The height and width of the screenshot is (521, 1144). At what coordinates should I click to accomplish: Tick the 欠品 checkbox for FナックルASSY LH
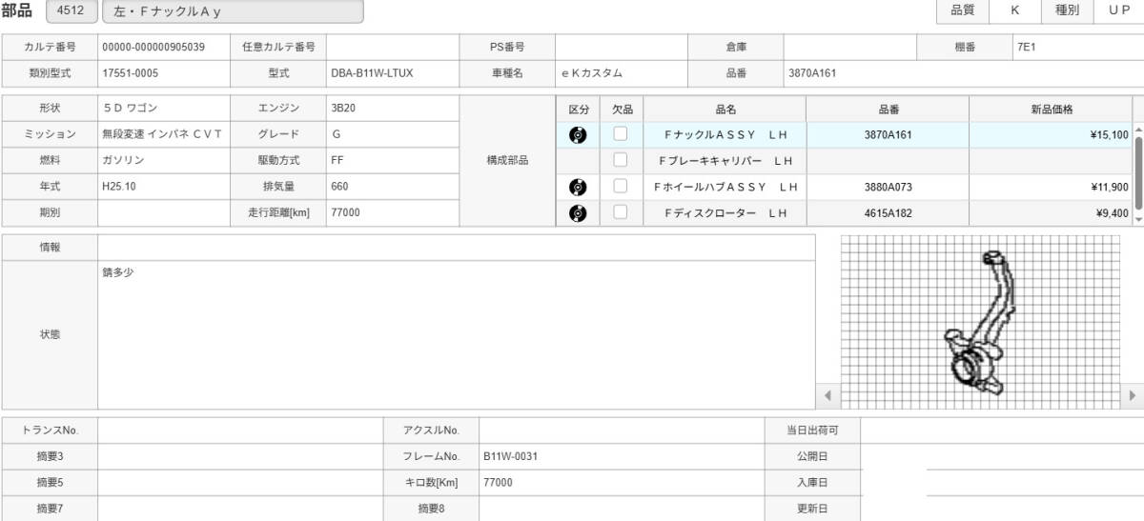coord(621,134)
